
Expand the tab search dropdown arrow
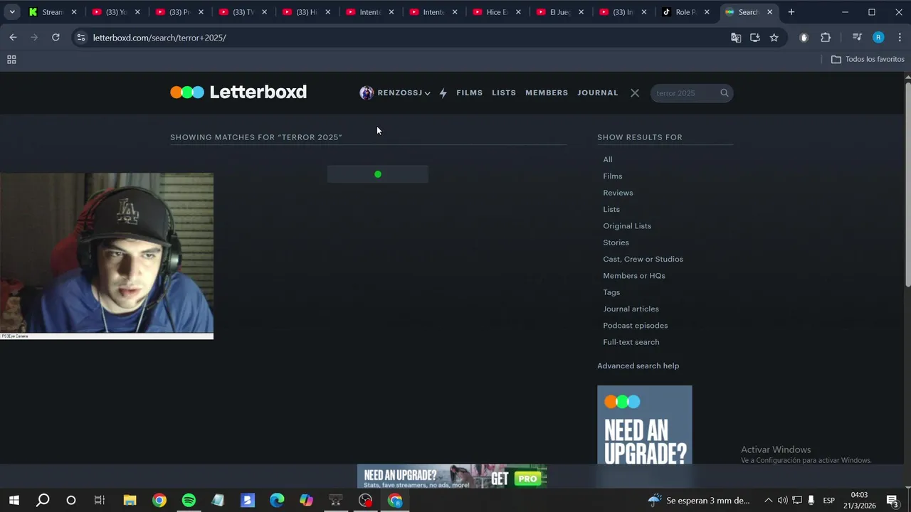point(12,12)
